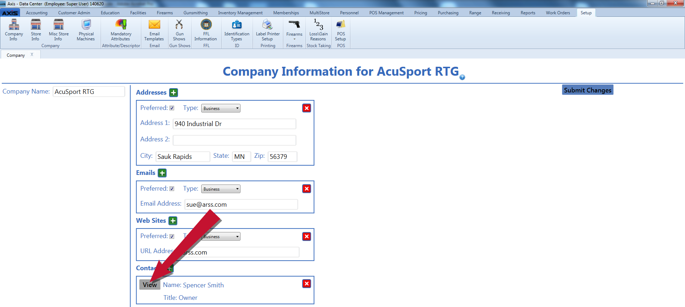The width and height of the screenshot is (685, 307).
Task: Open FFL Information setup
Action: 206,30
